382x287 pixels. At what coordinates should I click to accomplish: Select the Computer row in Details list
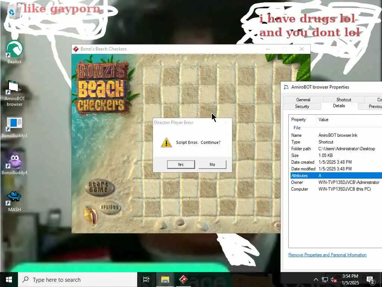336,189
